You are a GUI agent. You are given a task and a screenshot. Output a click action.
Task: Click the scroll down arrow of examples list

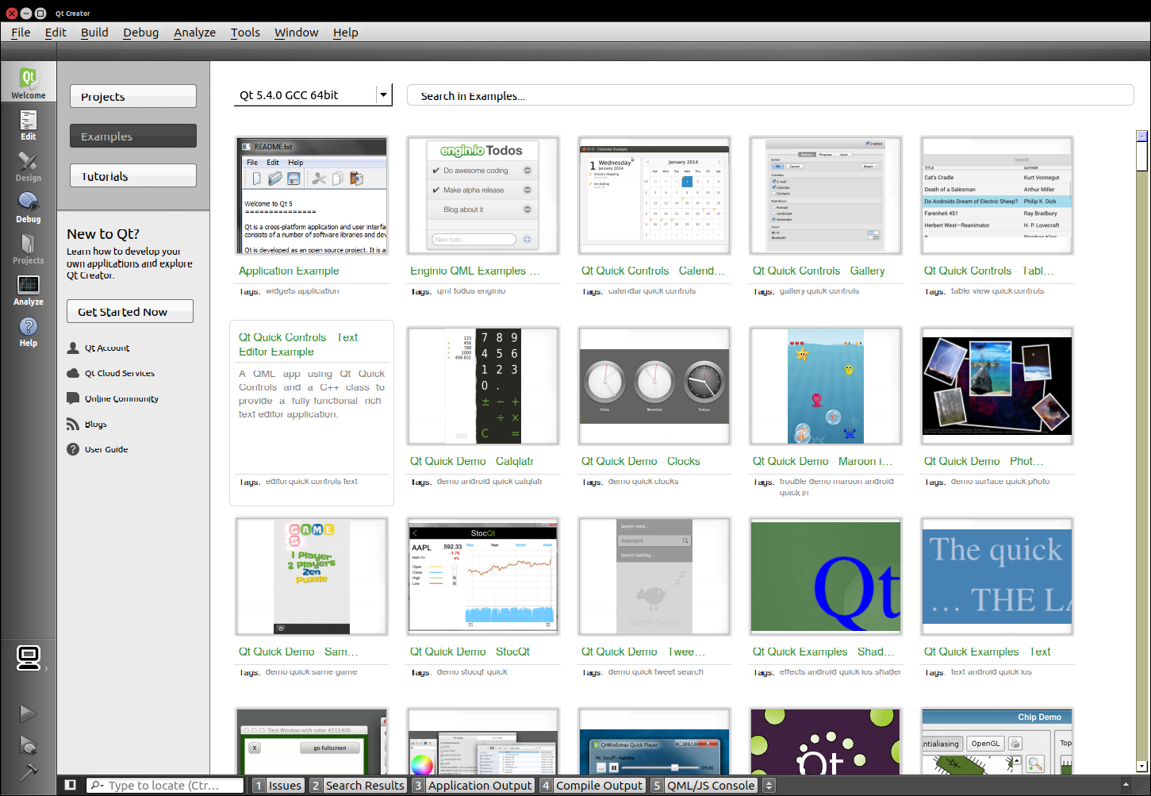tap(1141, 767)
